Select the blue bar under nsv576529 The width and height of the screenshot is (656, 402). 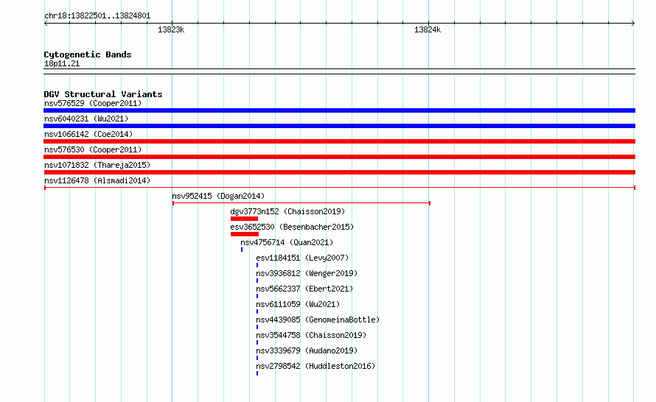click(x=339, y=110)
